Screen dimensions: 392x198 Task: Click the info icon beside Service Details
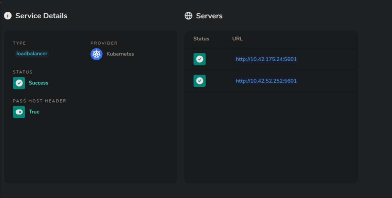tap(8, 16)
